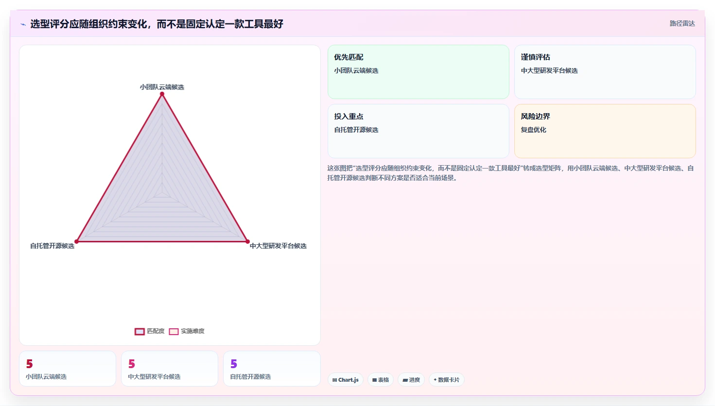Open the 投入重点 card

(x=419, y=131)
